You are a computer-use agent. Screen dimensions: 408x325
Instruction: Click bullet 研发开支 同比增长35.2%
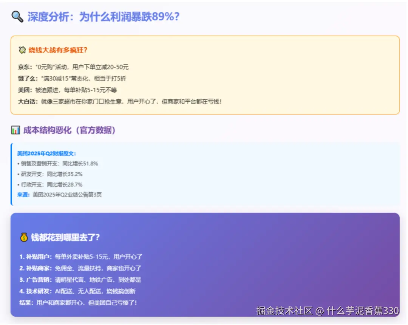tap(50, 174)
